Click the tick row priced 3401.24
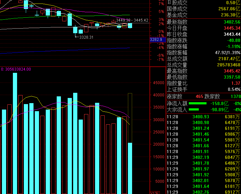This screenshot has width=241, height=194. tap(203, 128)
